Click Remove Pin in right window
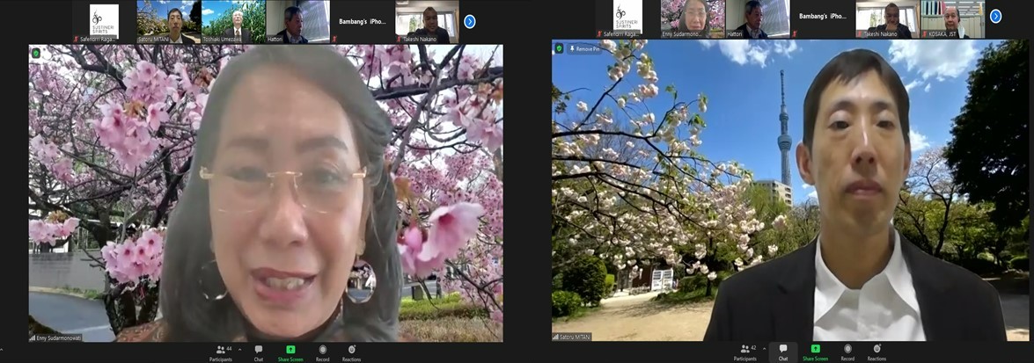Viewport: 1034px width, 363px height. click(x=584, y=48)
